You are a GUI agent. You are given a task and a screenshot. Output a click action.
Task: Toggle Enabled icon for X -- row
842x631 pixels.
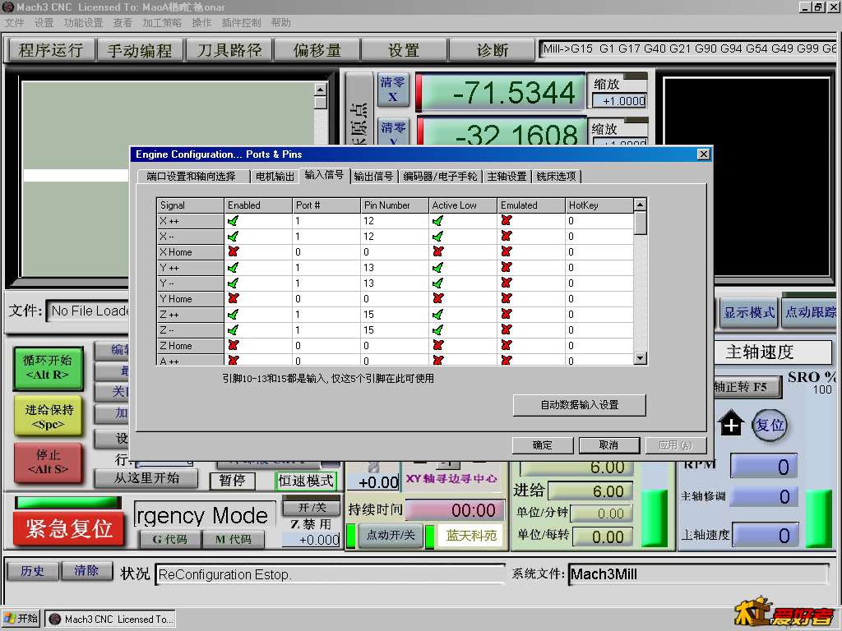[x=233, y=236]
